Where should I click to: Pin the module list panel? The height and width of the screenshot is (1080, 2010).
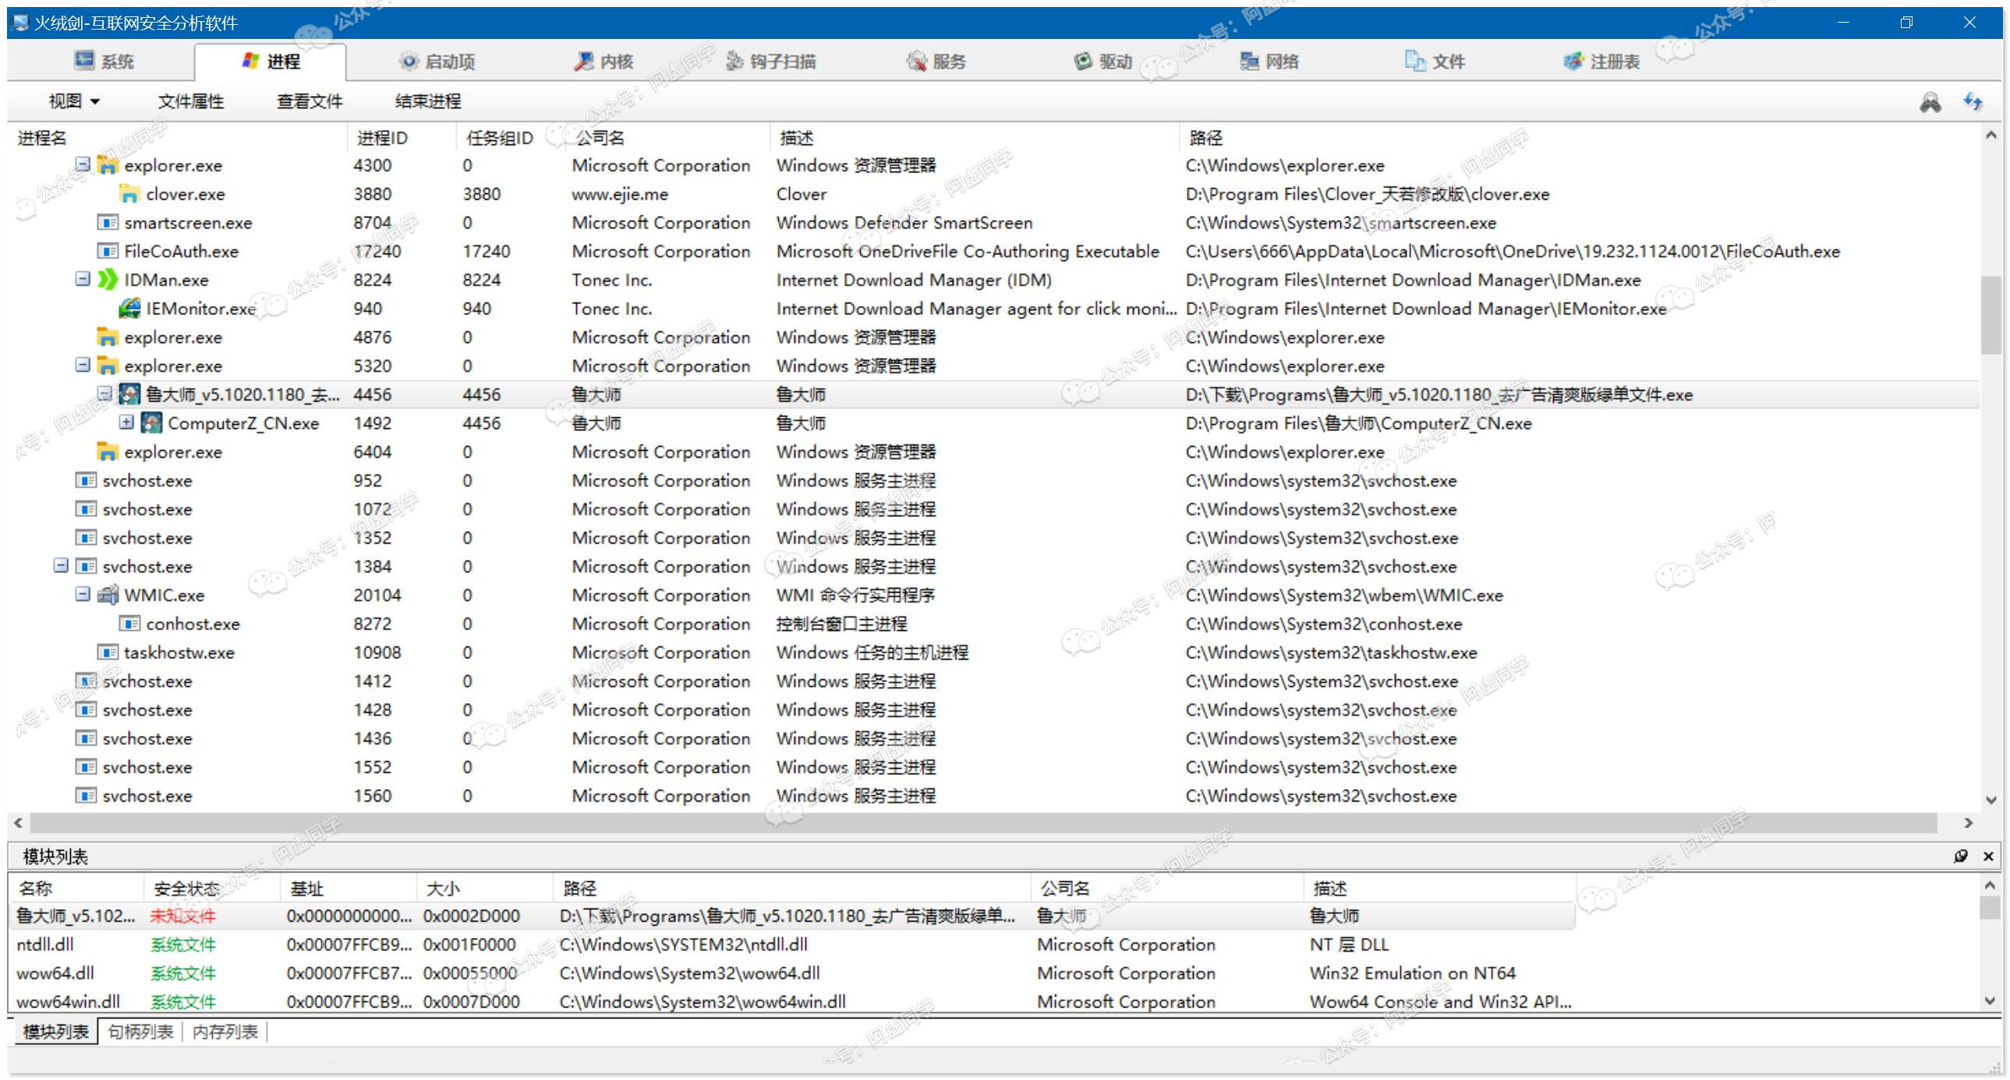click(1959, 856)
